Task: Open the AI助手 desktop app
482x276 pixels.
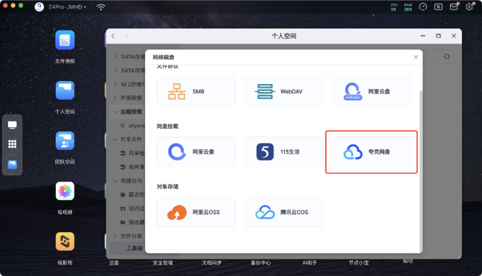Action: click(x=310, y=262)
